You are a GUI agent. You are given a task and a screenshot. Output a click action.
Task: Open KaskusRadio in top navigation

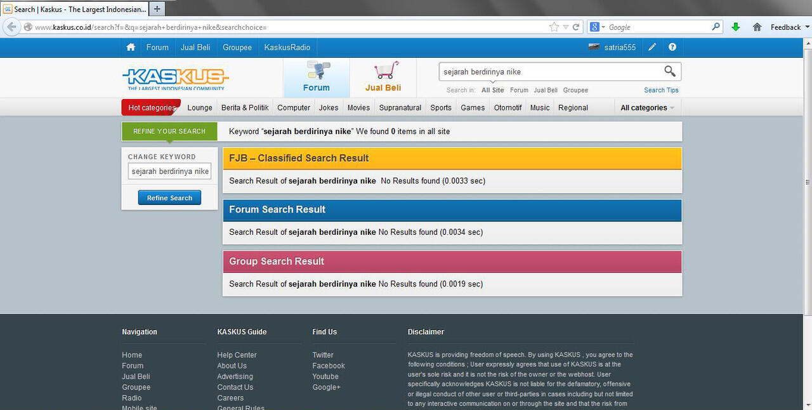(x=287, y=47)
